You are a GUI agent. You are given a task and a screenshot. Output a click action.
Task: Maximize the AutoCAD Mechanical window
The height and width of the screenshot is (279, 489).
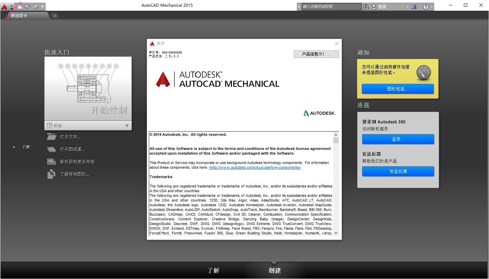[466, 5]
